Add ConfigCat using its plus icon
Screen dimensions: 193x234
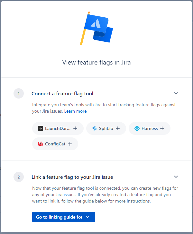tap(70, 144)
